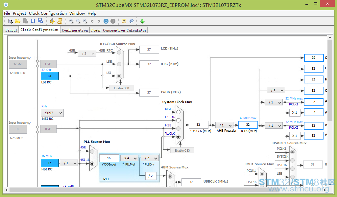This screenshot has height=197, width=337.
Task: Select first input of 48M Source Mux
Action: click(x=170, y=176)
